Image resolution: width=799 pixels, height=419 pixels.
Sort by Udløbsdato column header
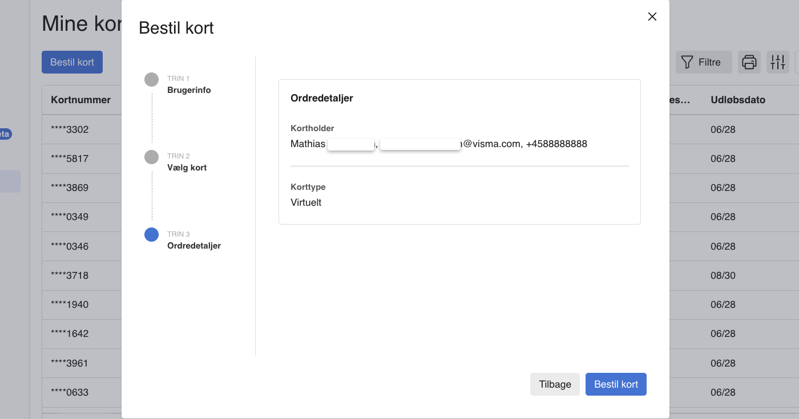(737, 100)
